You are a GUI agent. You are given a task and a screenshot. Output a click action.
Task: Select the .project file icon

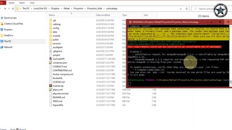50,55
